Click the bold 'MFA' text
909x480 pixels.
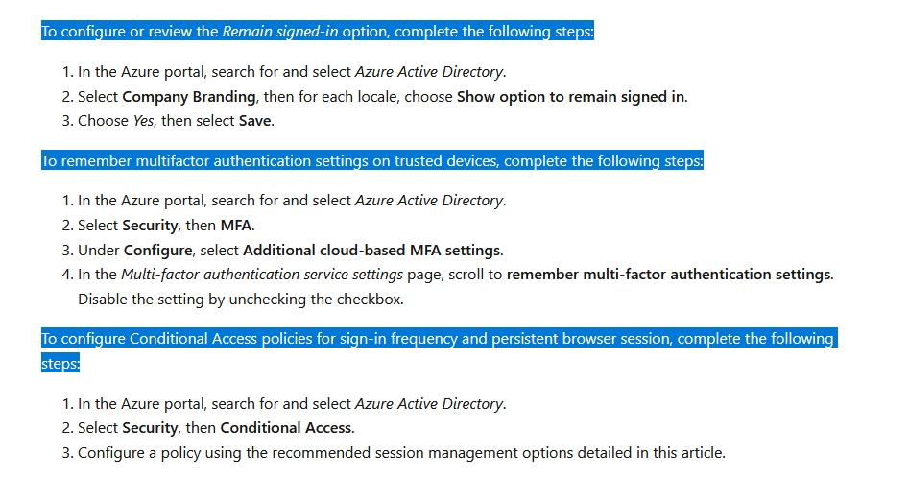pyautogui.click(x=236, y=225)
